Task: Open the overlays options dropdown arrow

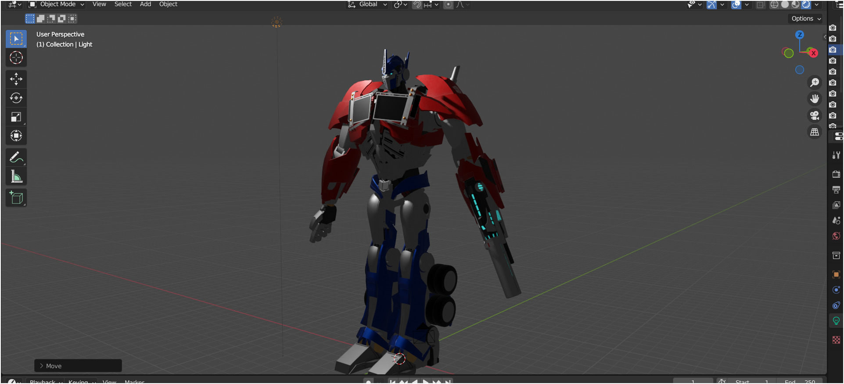Action: point(747,4)
